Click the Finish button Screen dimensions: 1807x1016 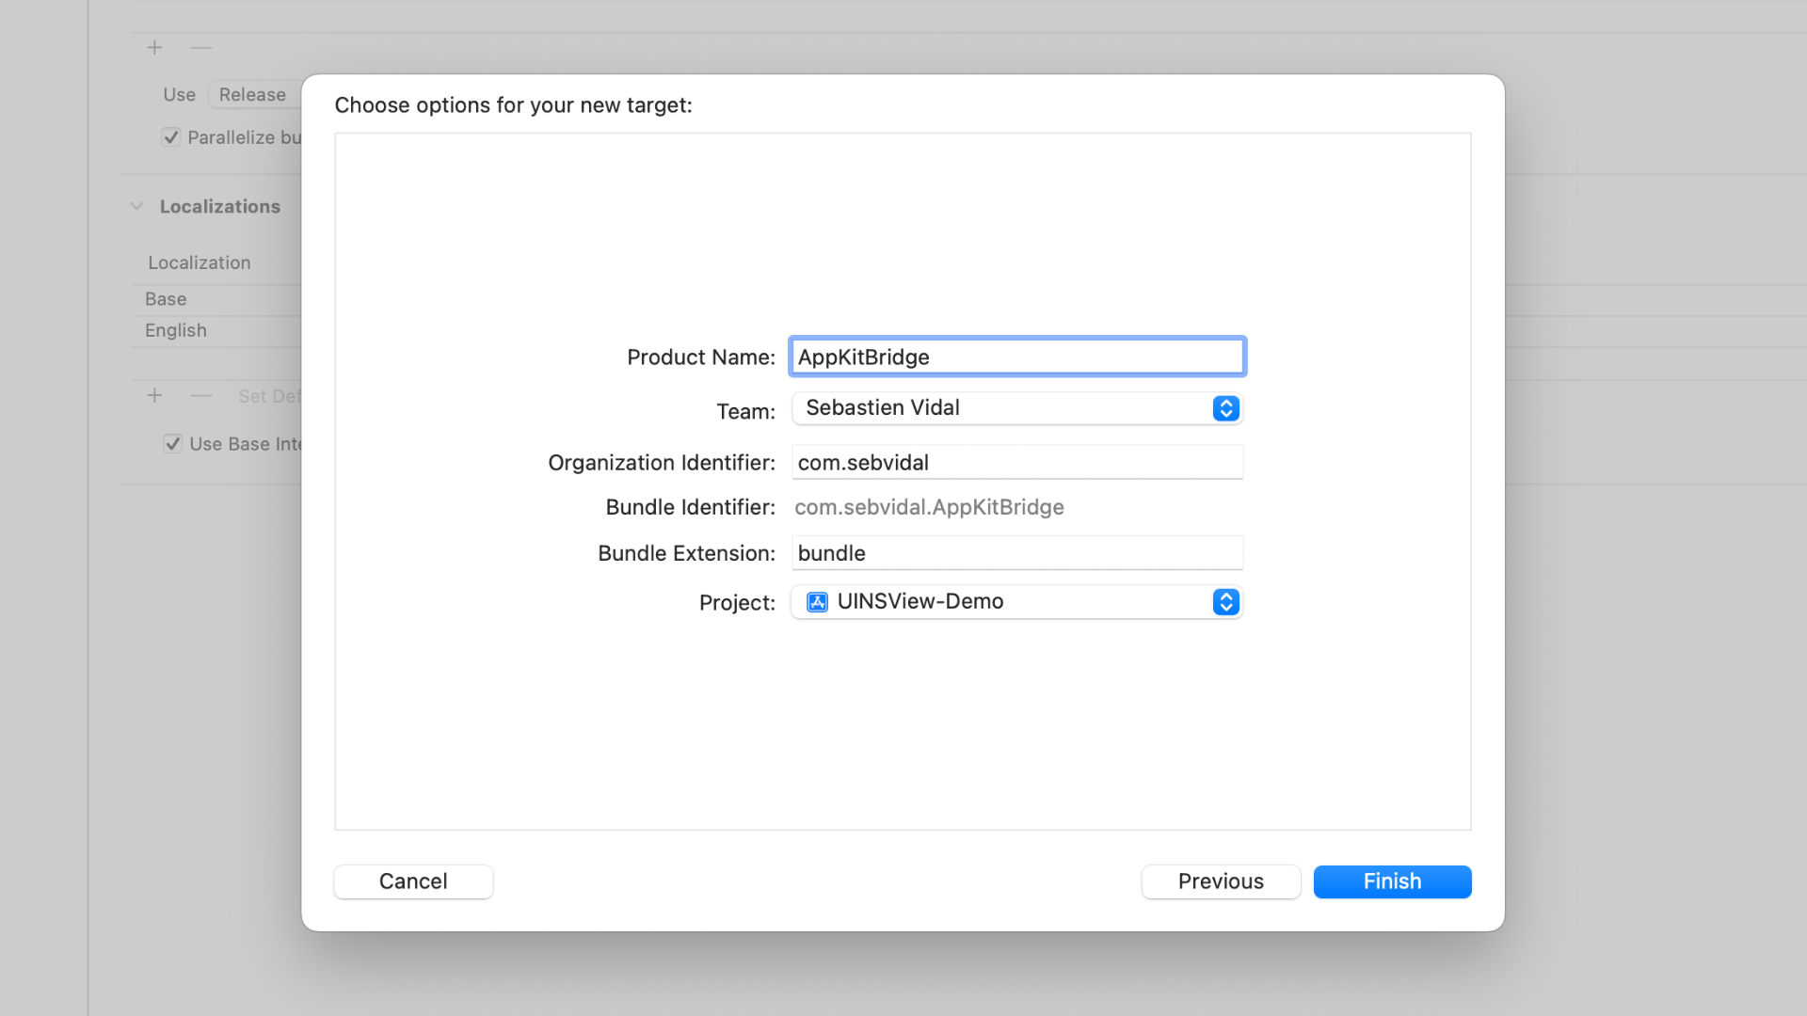click(1392, 881)
